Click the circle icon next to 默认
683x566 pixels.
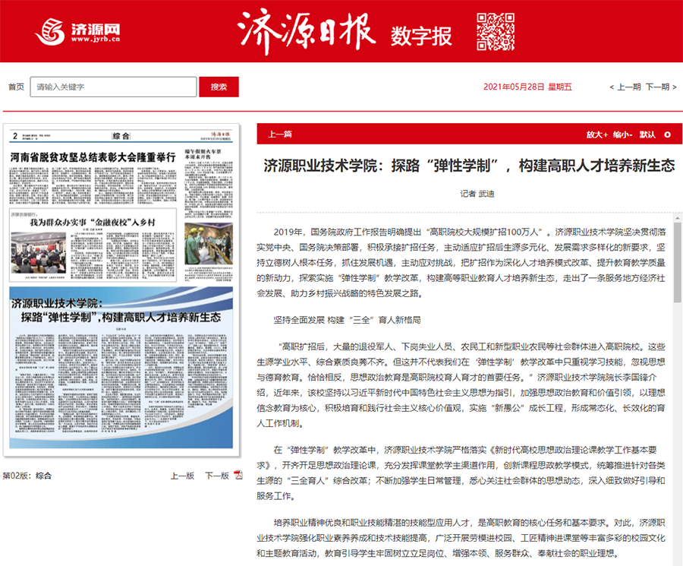pos(667,134)
